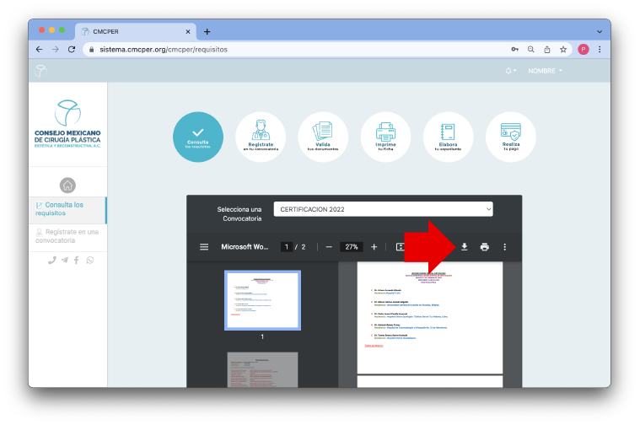640x425 pixels.
Task: Expand the NOMBRE user dropdown
Action: [x=545, y=71]
